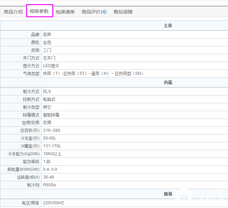Click the 风冷 cooling method value
Screen dimensions: 228x208
[47, 91]
